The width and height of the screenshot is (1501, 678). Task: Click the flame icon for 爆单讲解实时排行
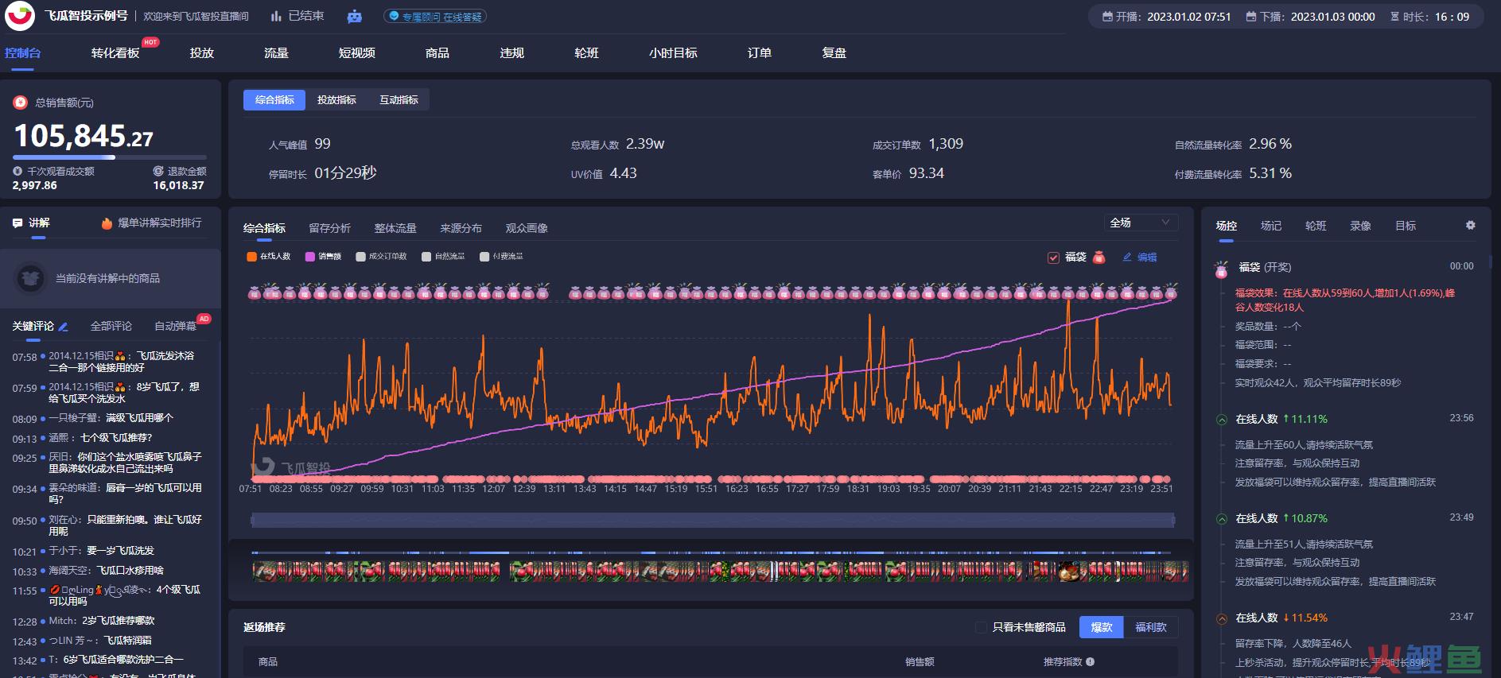[x=107, y=223]
